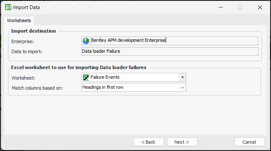Expand the Match columns chevron

point(182,88)
